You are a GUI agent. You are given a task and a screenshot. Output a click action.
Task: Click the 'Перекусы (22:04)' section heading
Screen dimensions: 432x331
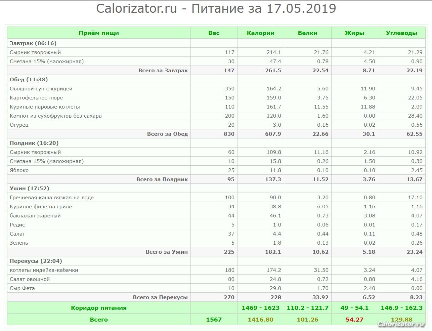coord(36,261)
